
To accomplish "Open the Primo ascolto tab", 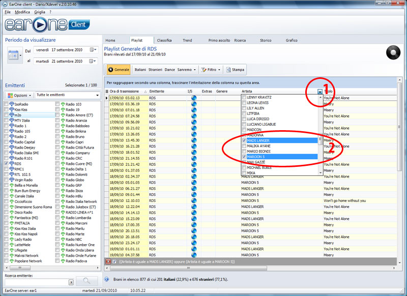I will 219,40.
